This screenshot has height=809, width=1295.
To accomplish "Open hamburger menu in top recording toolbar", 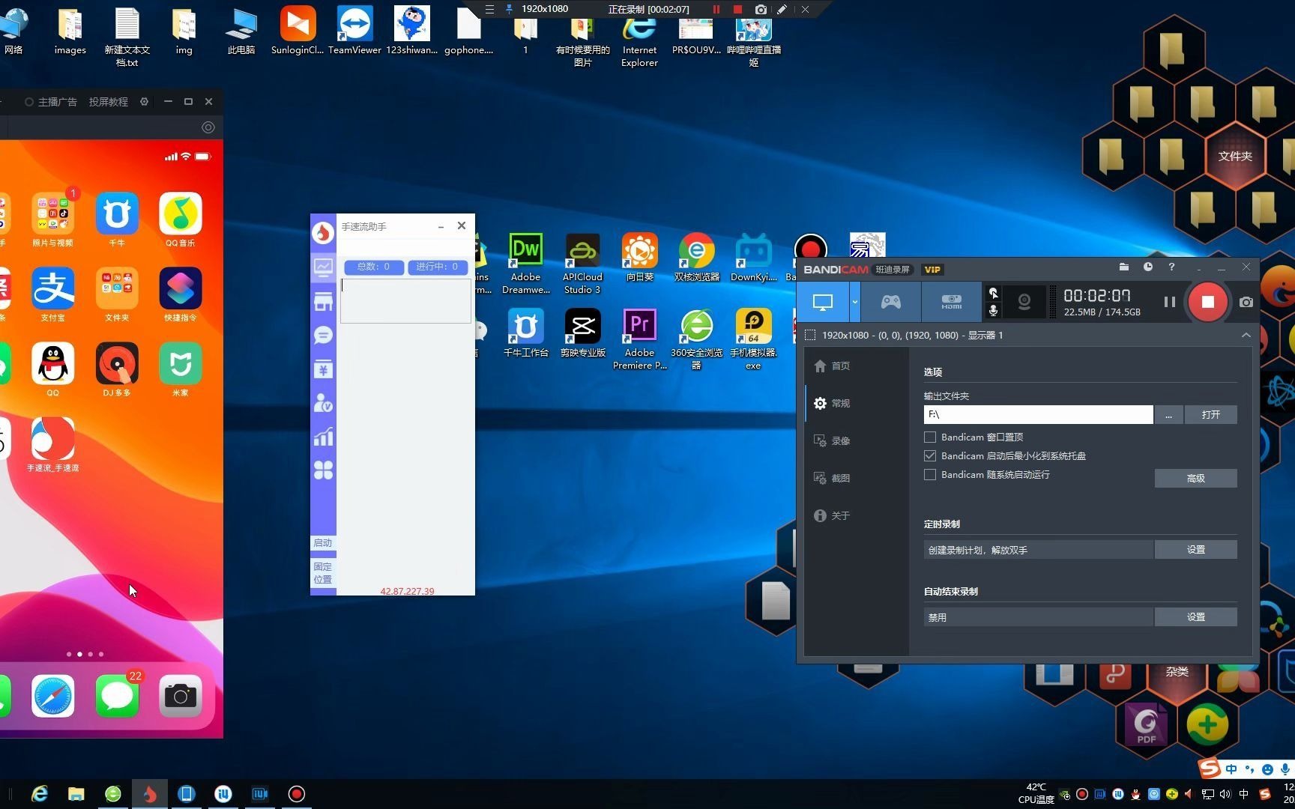I will click(x=489, y=9).
